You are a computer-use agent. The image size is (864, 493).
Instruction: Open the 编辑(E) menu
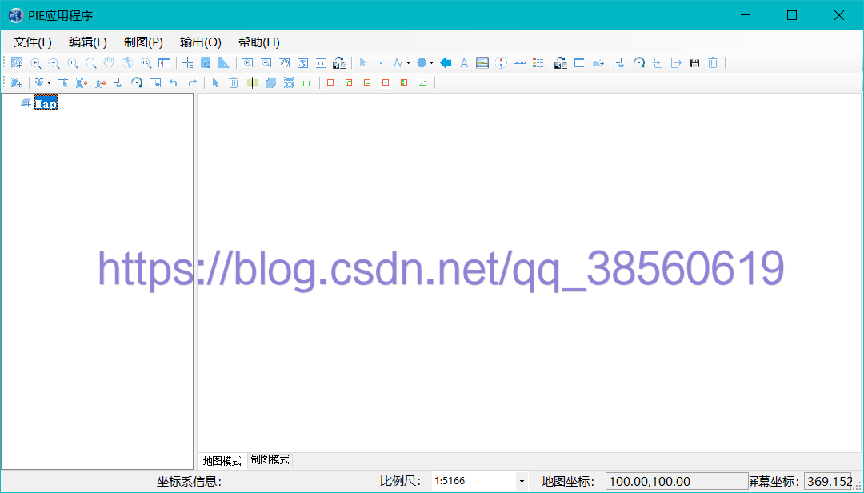[x=88, y=42]
